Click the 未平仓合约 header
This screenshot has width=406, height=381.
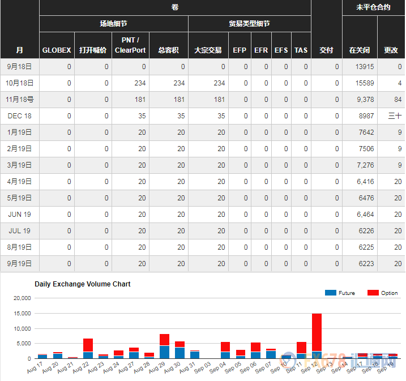(x=373, y=7)
